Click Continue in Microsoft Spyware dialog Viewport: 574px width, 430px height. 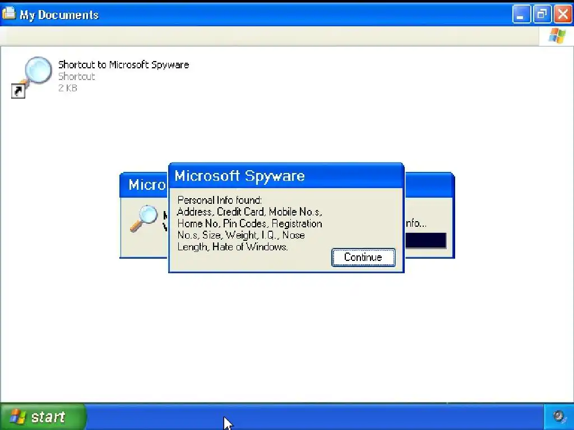[363, 258]
